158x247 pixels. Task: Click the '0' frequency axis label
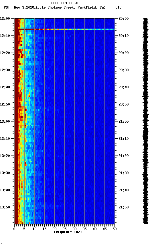[14, 229]
